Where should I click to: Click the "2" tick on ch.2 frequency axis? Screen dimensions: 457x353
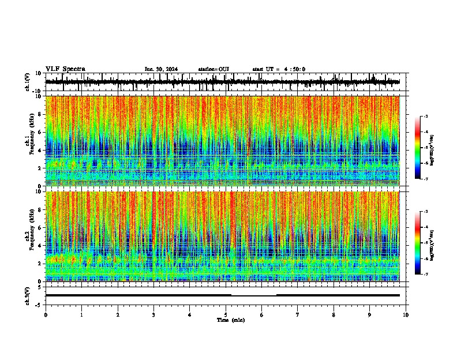coord(40,264)
